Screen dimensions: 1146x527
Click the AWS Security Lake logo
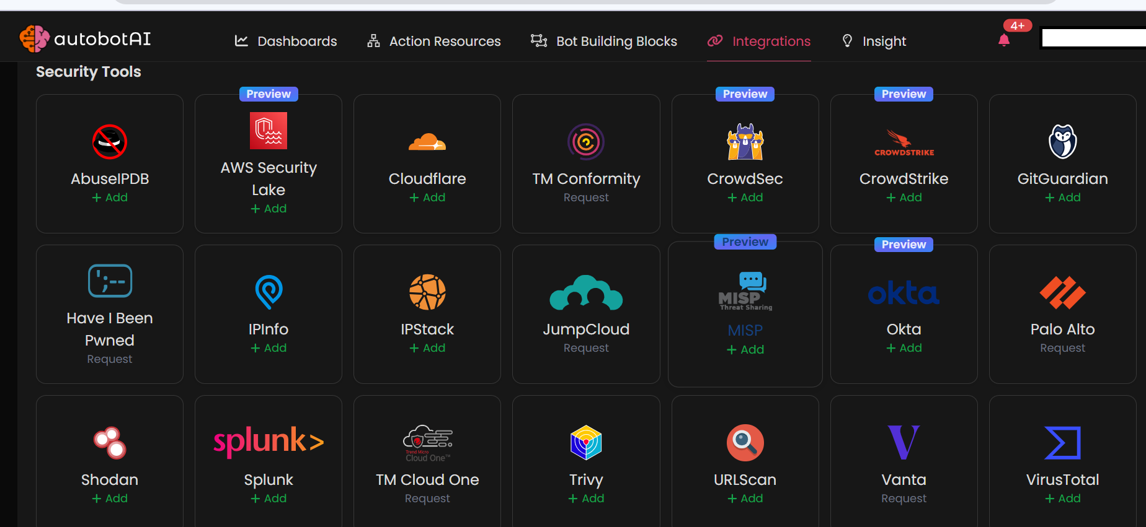[269, 131]
